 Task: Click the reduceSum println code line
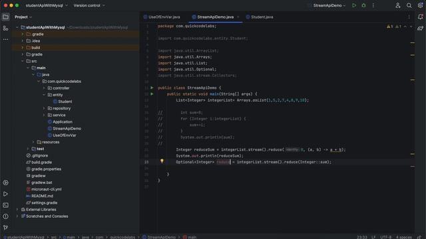[210, 156]
